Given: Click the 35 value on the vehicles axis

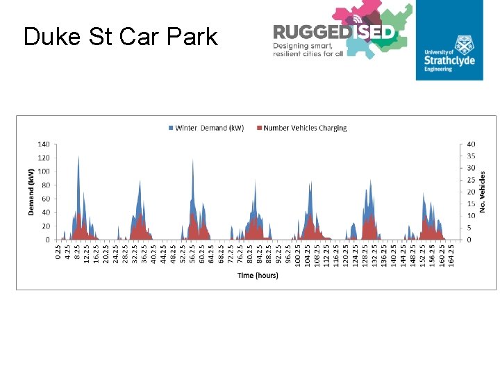Looking at the screenshot, I should pyautogui.click(x=471, y=156).
